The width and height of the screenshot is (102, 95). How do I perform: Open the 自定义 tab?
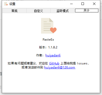(38, 11)
